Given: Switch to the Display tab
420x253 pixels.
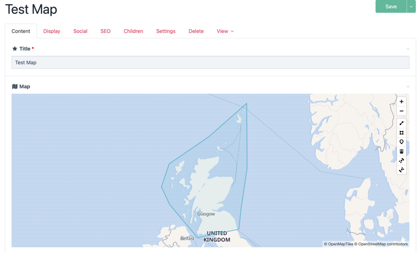Looking at the screenshot, I should (x=52, y=31).
